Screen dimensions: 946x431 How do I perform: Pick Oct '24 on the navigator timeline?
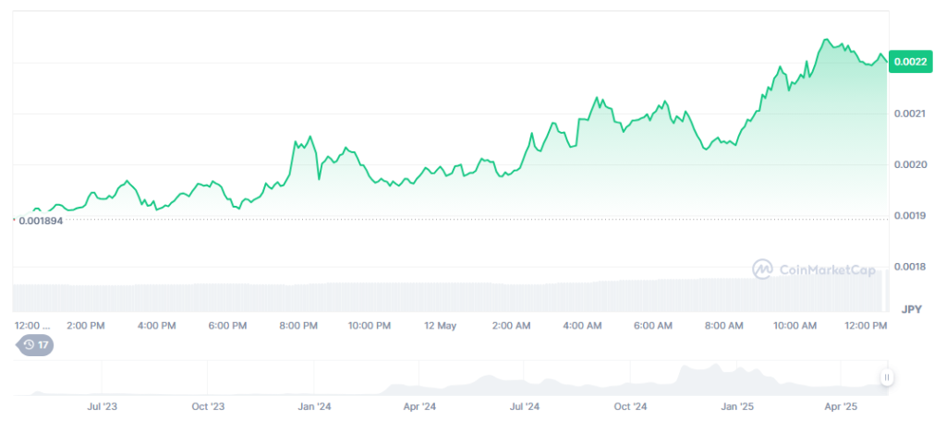point(632,406)
